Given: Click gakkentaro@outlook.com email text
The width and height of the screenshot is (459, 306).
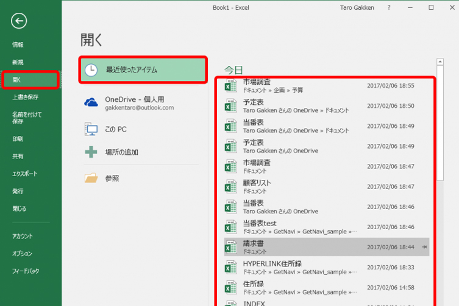Looking at the screenshot, I should point(140,108).
